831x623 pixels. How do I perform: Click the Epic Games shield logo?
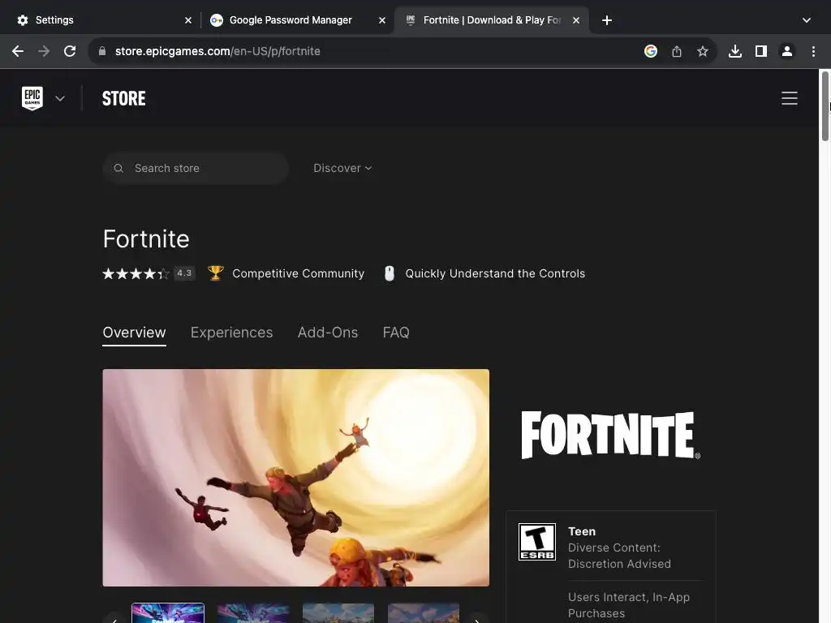coord(32,98)
